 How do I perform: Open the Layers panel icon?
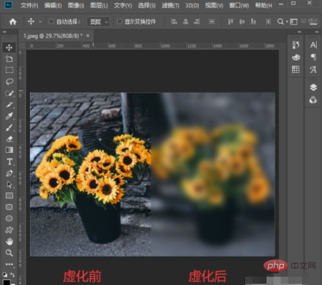[313, 87]
